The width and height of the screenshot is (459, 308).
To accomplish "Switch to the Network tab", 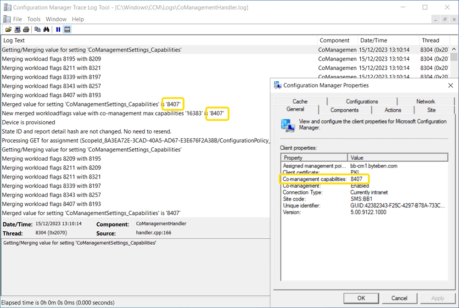I will click(x=425, y=101).
